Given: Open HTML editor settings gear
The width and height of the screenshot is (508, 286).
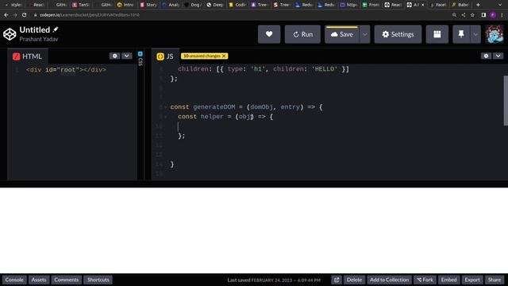Looking at the screenshot, I should [x=114, y=56].
